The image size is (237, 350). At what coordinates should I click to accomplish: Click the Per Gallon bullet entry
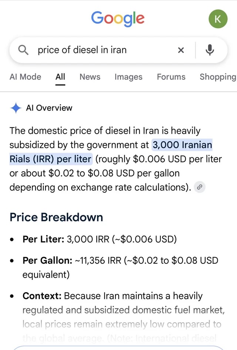120,267
